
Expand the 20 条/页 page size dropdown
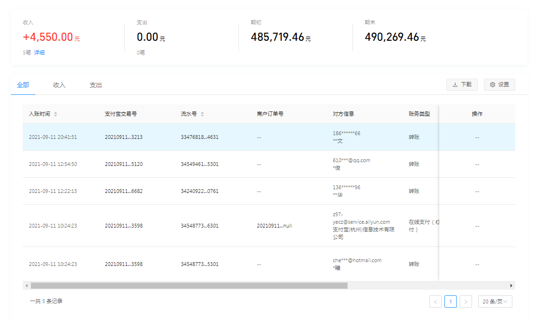point(495,302)
